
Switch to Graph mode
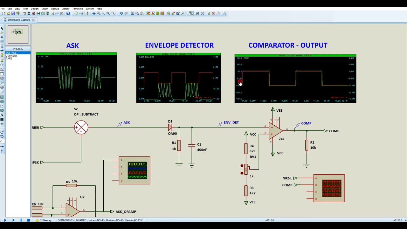[2, 69]
